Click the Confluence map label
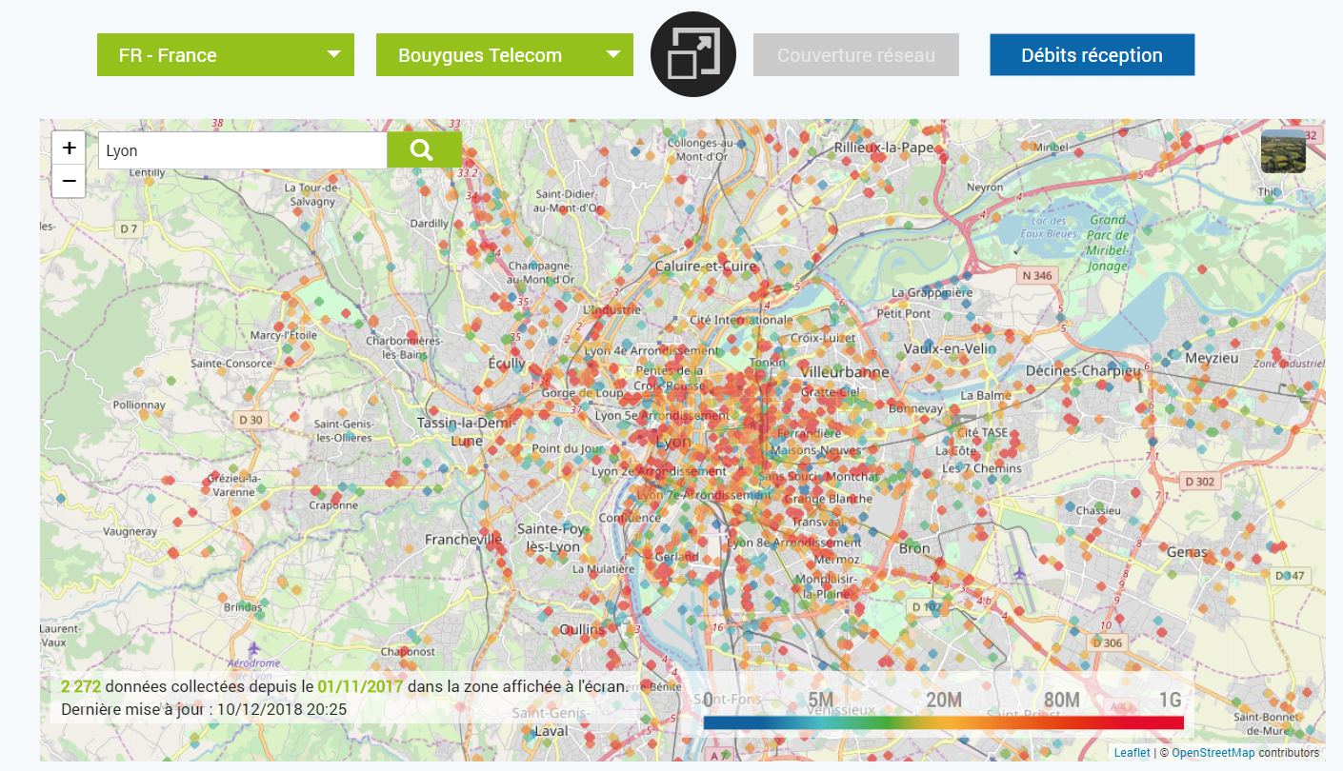Image resolution: width=1343 pixels, height=771 pixels. click(x=630, y=518)
